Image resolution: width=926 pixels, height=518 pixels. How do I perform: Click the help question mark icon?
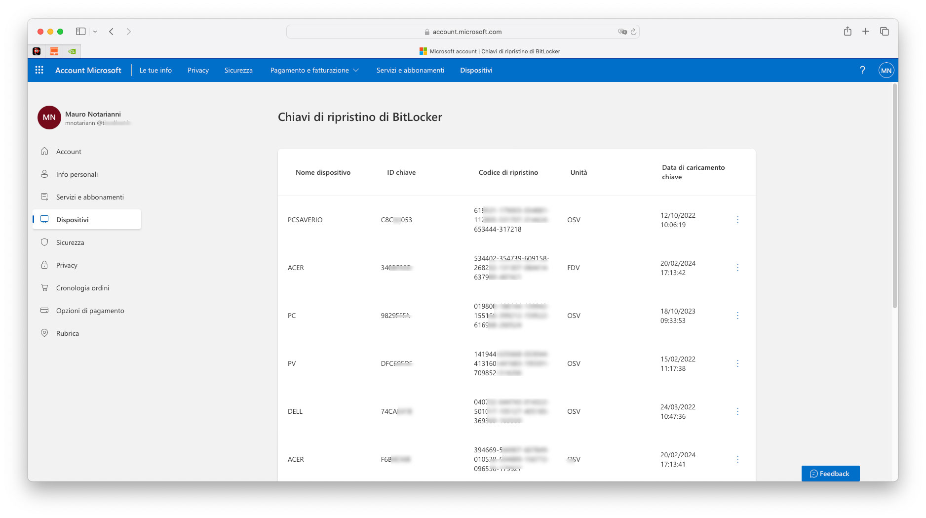(863, 70)
